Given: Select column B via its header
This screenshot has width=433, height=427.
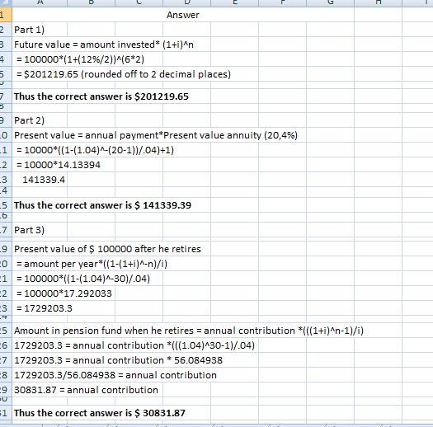Looking at the screenshot, I should pyautogui.click(x=91, y=2).
